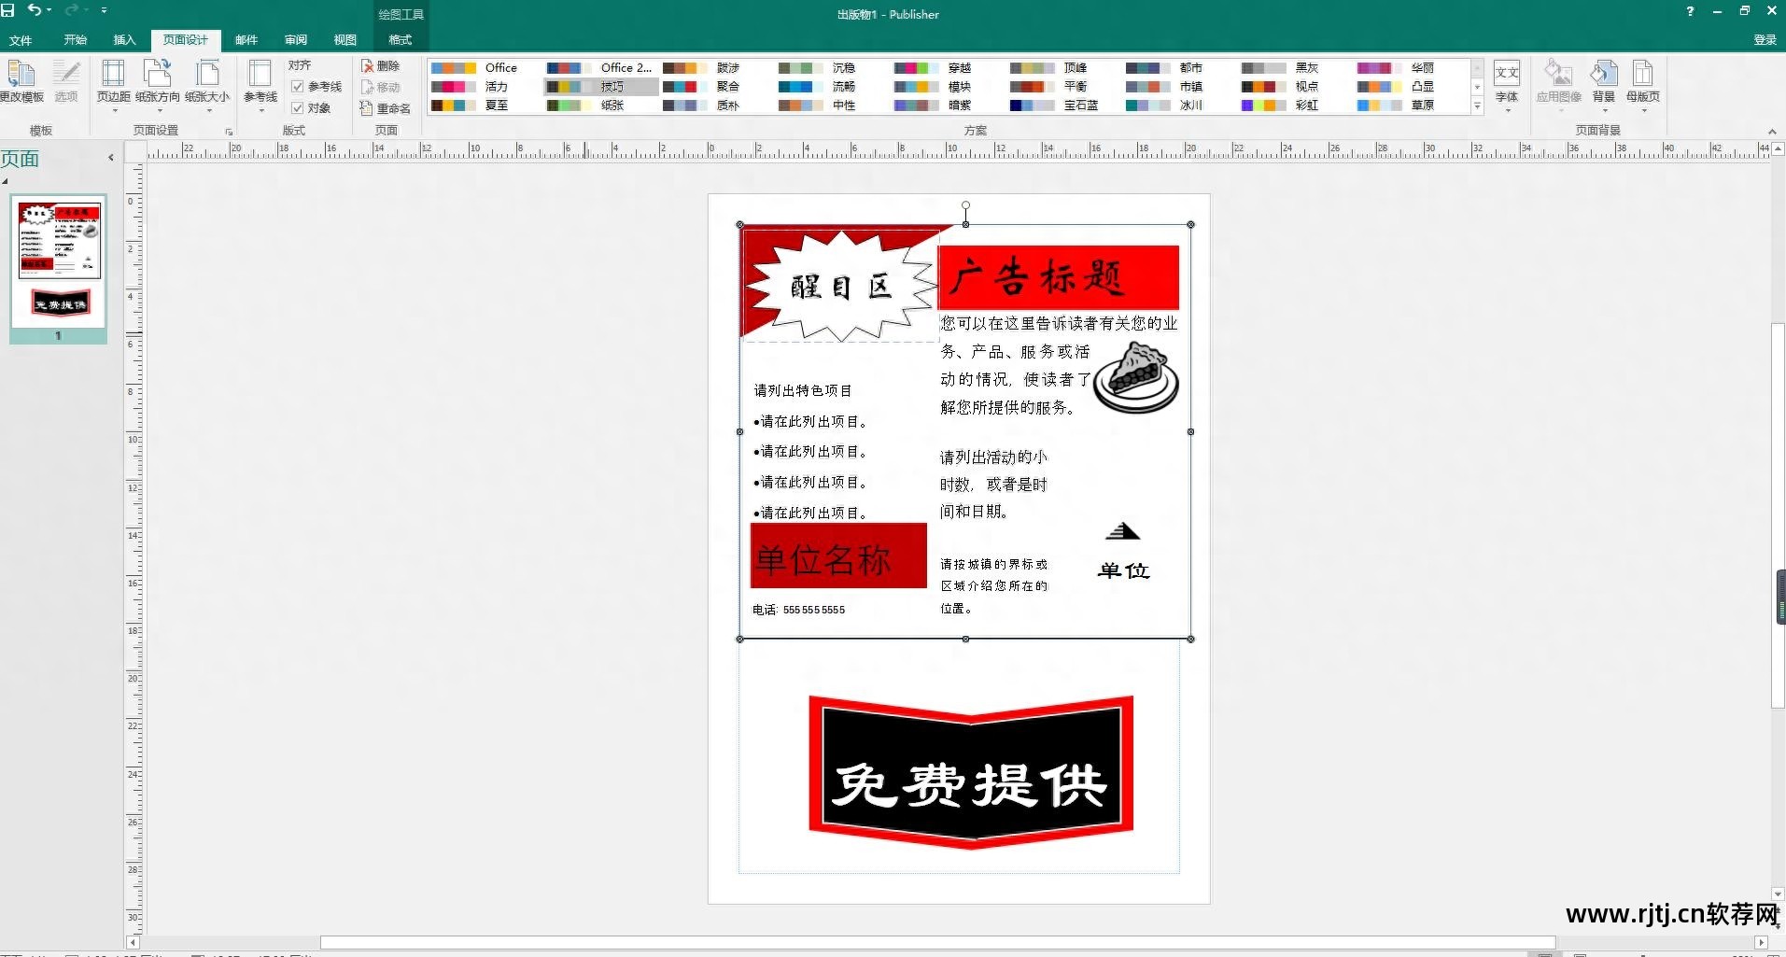Collapse the ribbon with the chevron
The height and width of the screenshot is (957, 1786).
(1771, 131)
